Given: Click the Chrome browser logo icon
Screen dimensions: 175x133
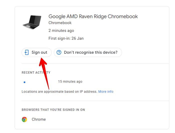Looking at the screenshot, I should [24, 119].
